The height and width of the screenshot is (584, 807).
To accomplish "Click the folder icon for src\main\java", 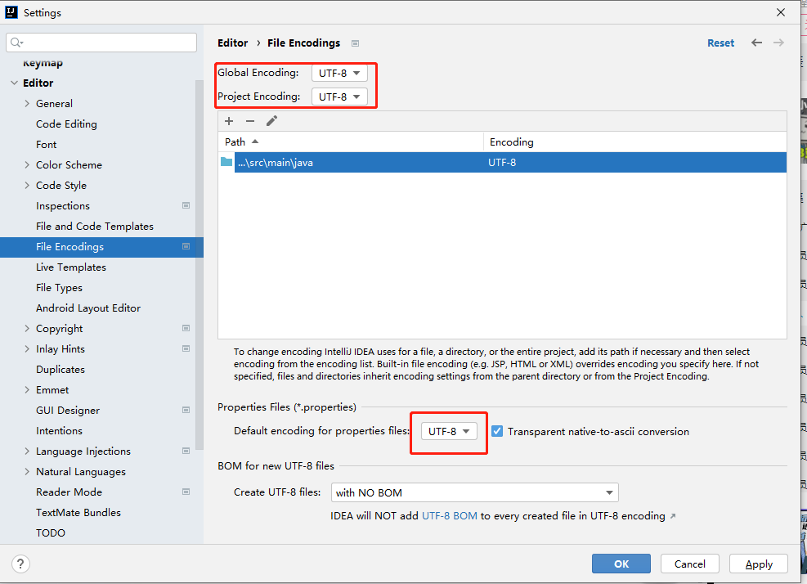I will point(226,162).
